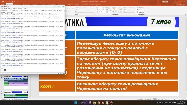Adjust the zoom slider in status bar
The height and width of the screenshot is (105, 187).
pos(174,99)
